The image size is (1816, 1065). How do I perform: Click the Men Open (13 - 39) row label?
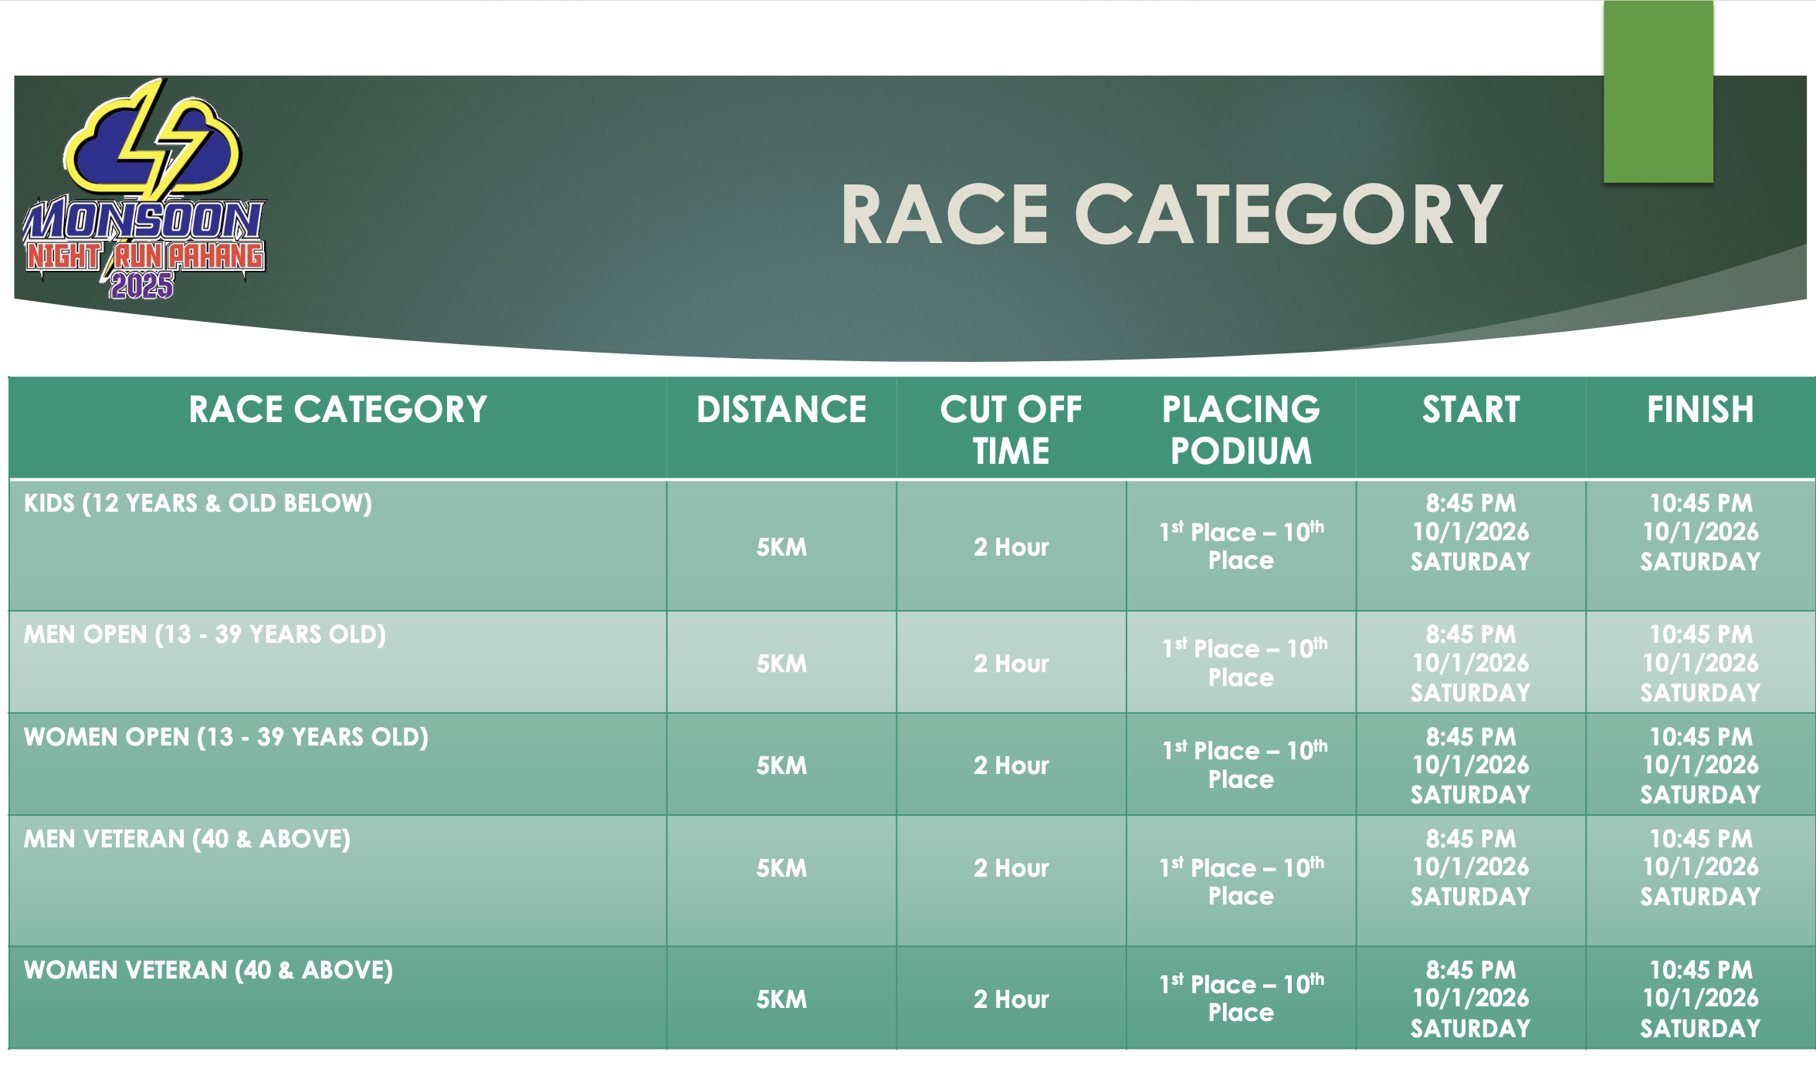[x=205, y=634]
